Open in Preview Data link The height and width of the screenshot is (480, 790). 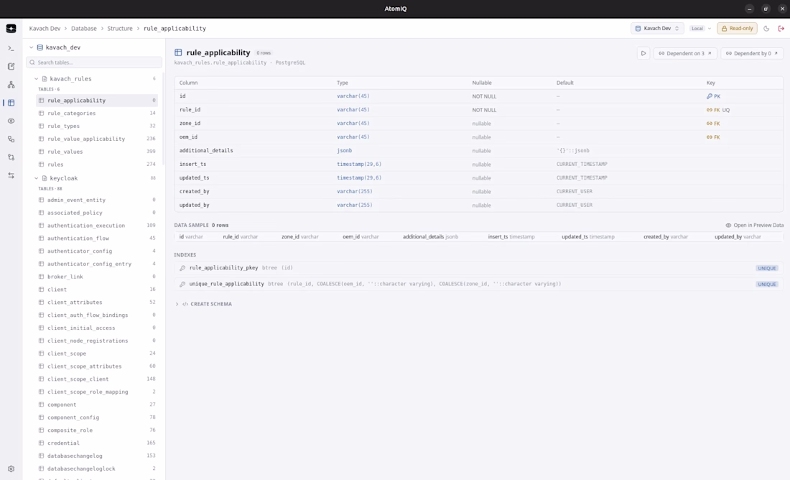pyautogui.click(x=755, y=226)
